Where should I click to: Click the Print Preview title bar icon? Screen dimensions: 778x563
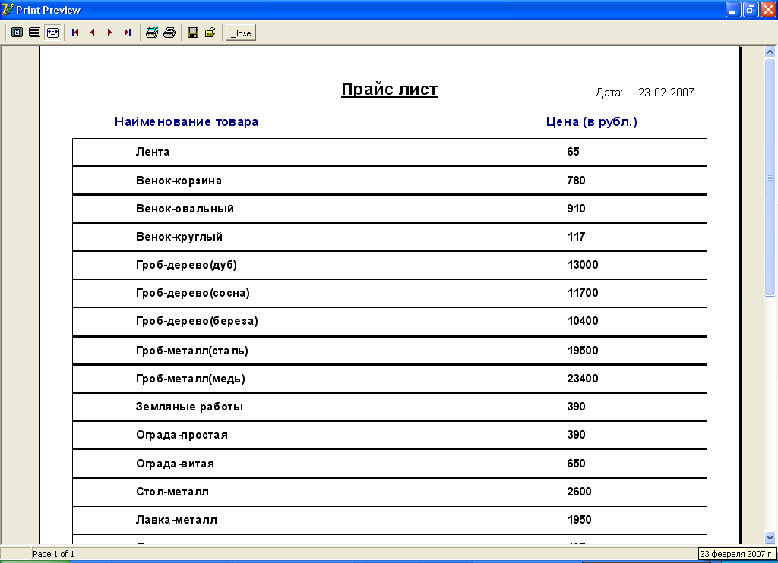(x=7, y=9)
